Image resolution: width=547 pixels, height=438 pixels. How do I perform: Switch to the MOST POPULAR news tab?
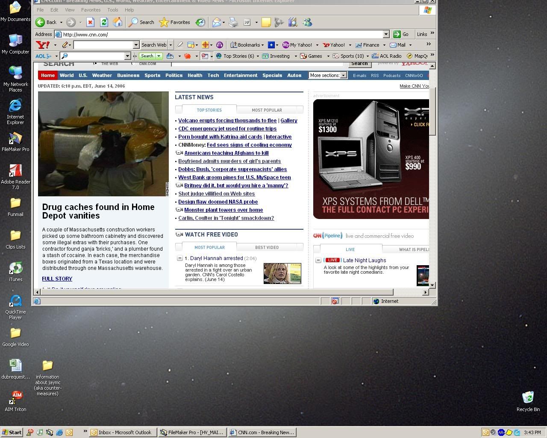267,110
